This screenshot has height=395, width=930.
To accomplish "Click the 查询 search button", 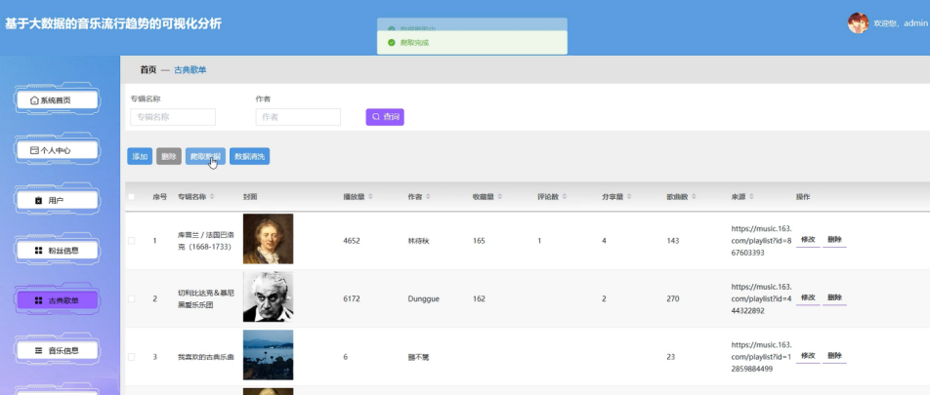I will [385, 117].
